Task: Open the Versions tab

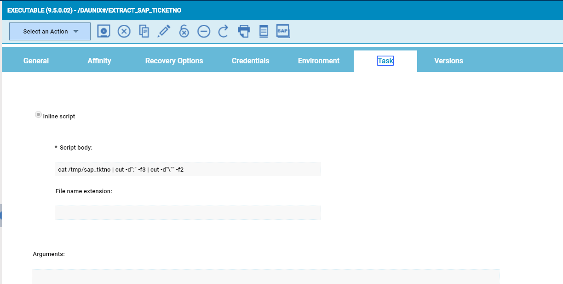Action: (448, 61)
